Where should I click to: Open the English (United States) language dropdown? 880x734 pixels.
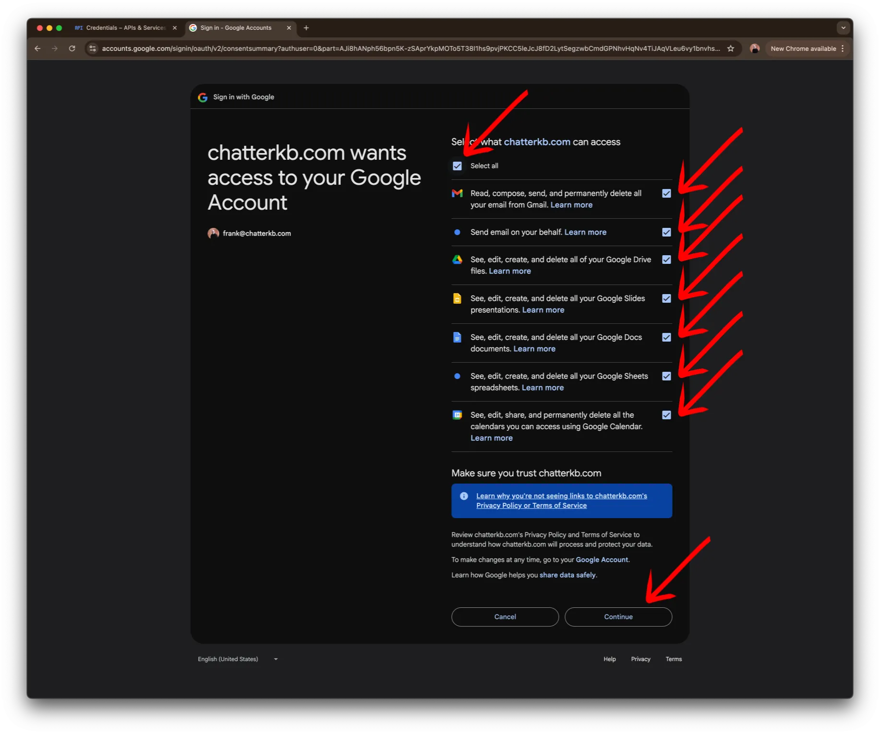click(x=238, y=659)
